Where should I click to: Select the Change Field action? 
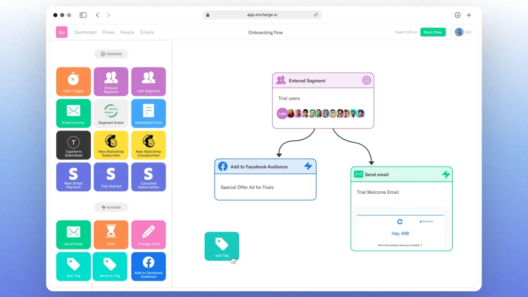tap(148, 235)
